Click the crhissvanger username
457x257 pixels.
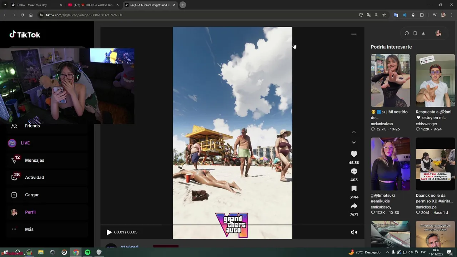(426, 124)
